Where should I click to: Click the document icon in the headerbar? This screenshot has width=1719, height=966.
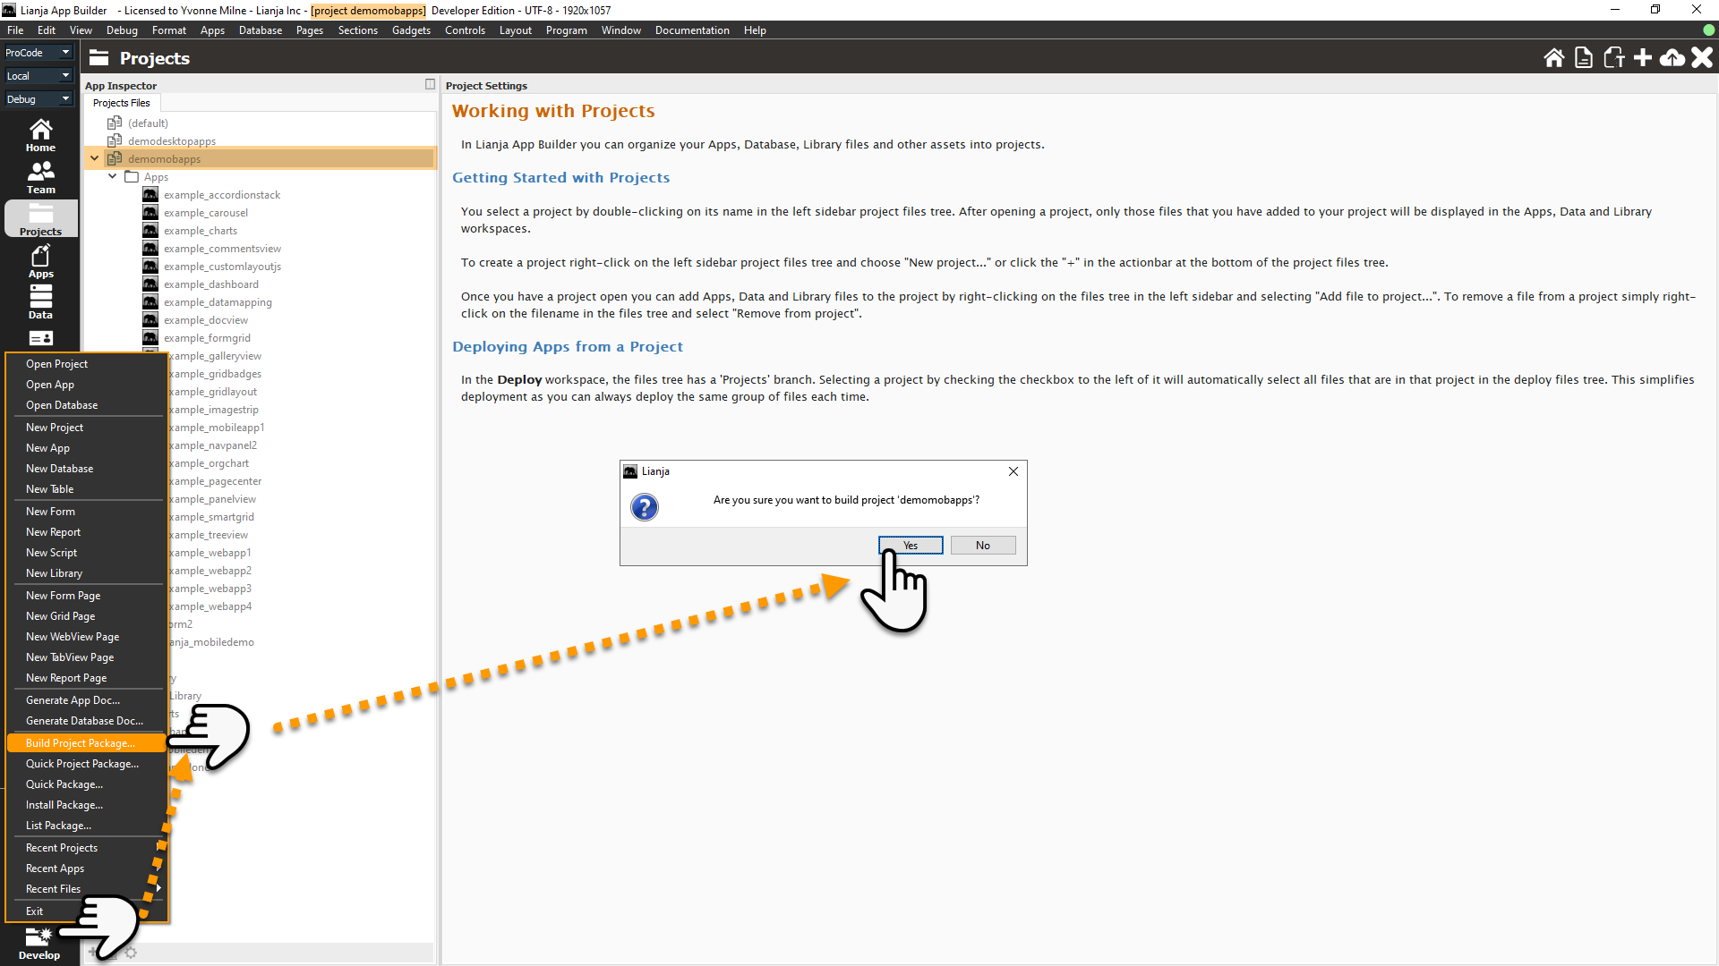coord(1584,58)
